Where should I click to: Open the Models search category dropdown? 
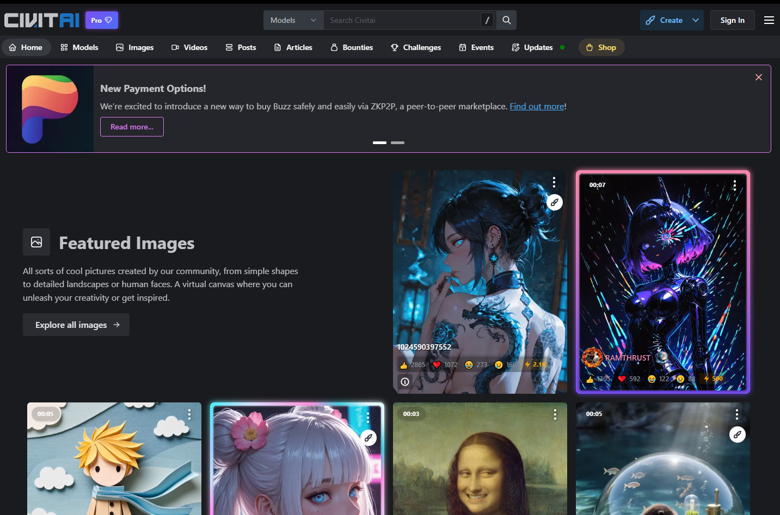point(293,20)
